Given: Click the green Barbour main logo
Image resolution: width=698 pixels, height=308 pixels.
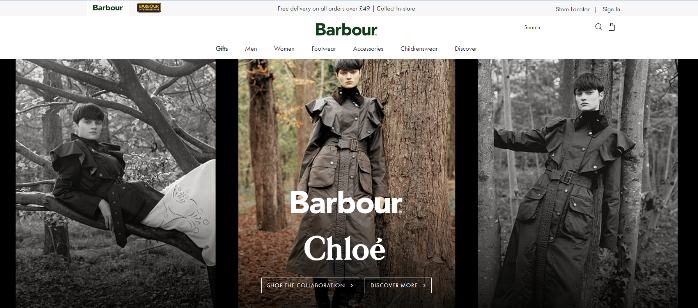Looking at the screenshot, I should click(x=346, y=30).
